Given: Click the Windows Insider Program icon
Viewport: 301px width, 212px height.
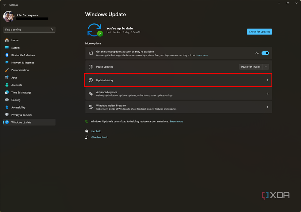Looking at the screenshot, I should pyautogui.click(x=90, y=107).
